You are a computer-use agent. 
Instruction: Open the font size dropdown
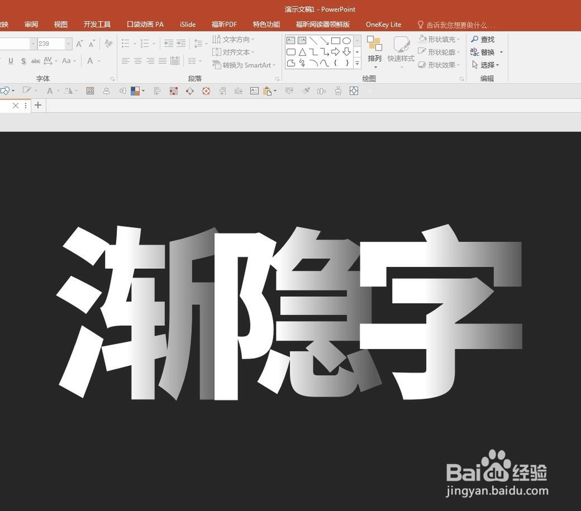pyautogui.click(x=69, y=44)
